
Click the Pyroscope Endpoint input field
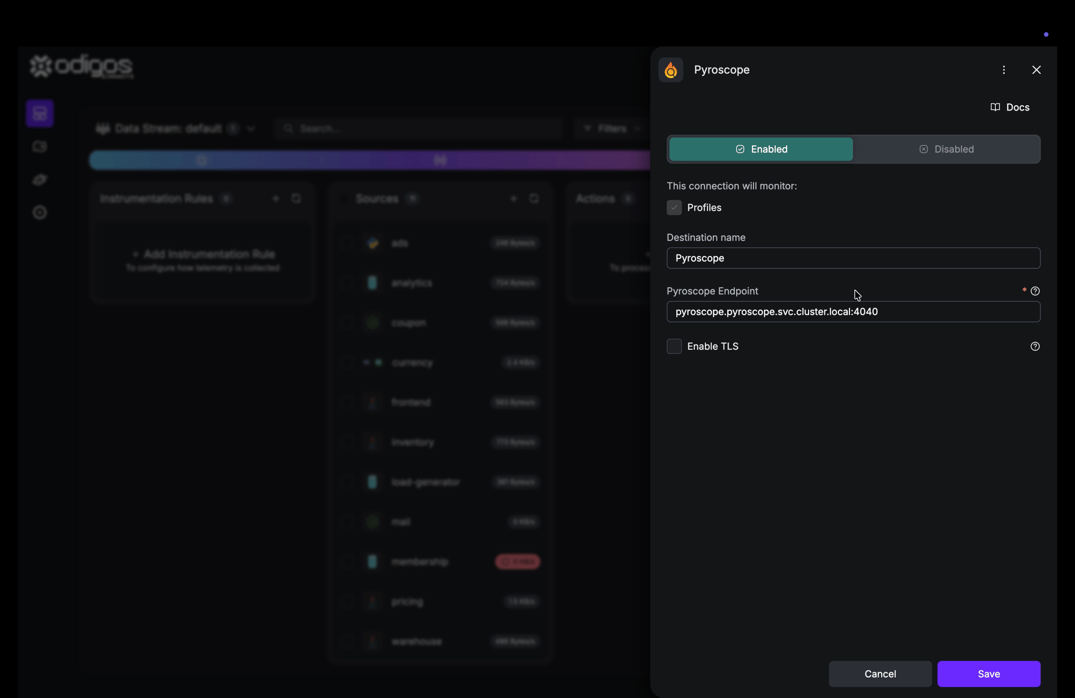(x=853, y=312)
